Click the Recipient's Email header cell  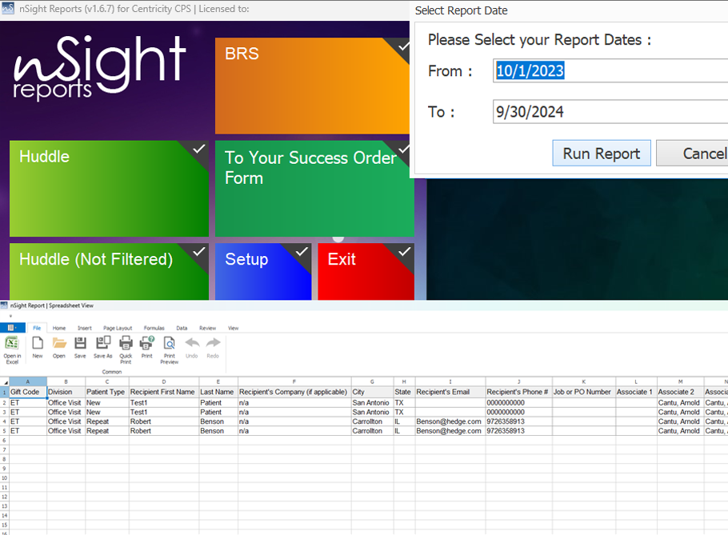450,392
